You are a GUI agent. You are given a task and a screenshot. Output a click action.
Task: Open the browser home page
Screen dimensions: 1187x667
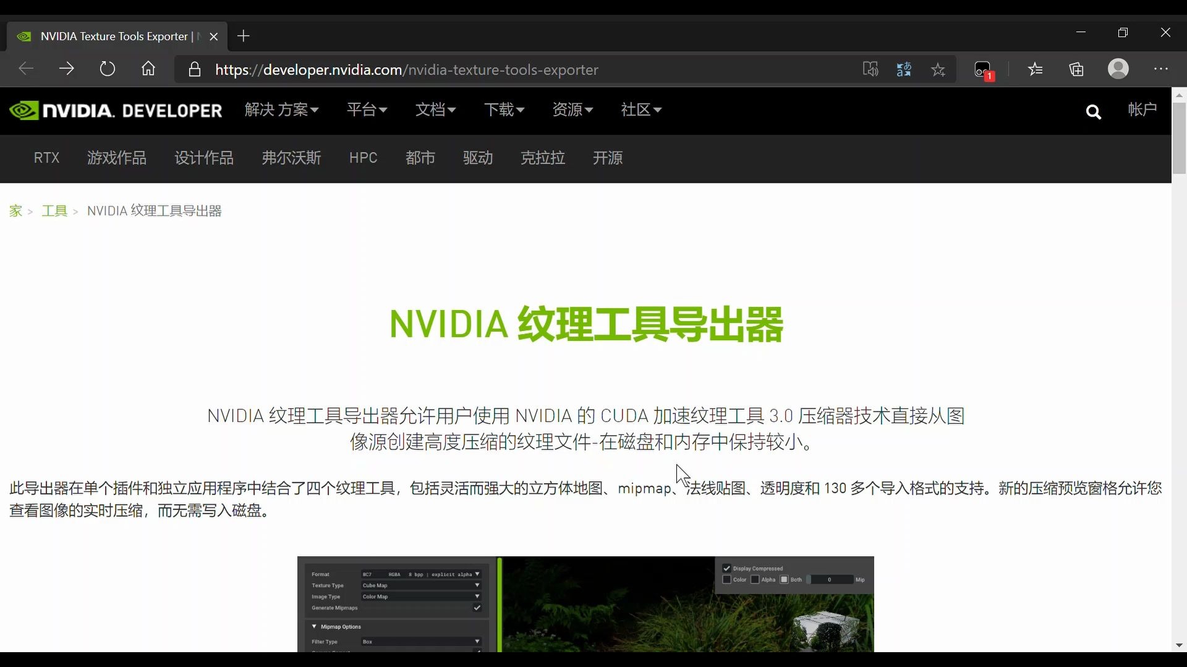click(148, 69)
